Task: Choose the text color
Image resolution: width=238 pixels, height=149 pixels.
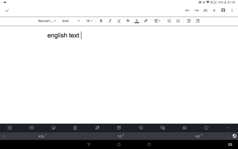Action: pyautogui.click(x=137, y=21)
